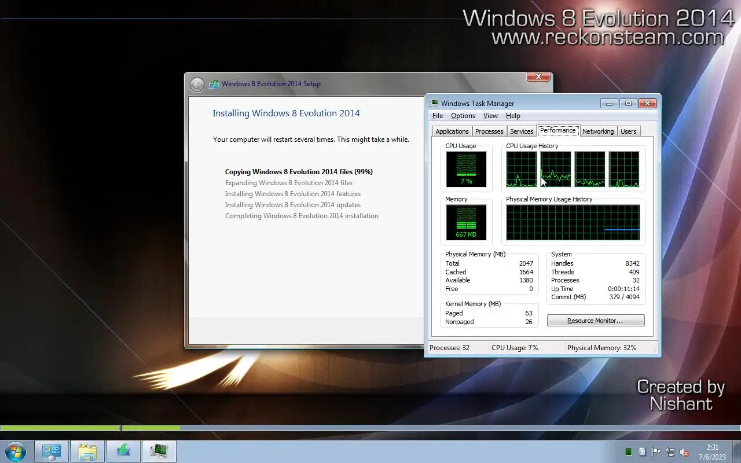The height and width of the screenshot is (463, 741).
Task: Close the Windows 8 Evolution Setup window
Action: tap(538, 77)
